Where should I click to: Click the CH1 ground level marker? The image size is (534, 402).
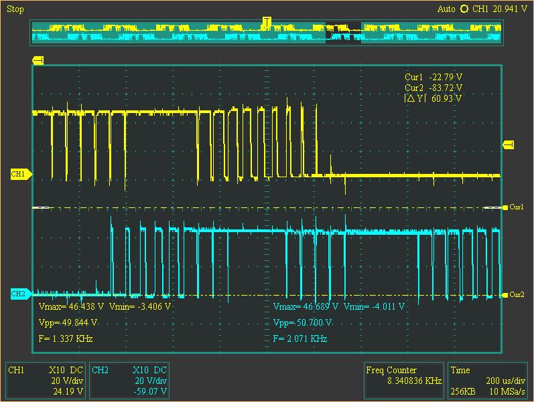[21, 174]
